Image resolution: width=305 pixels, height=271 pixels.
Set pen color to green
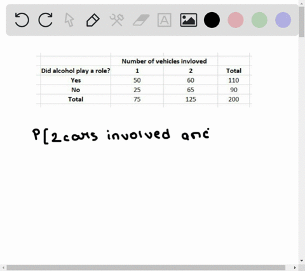point(259,20)
